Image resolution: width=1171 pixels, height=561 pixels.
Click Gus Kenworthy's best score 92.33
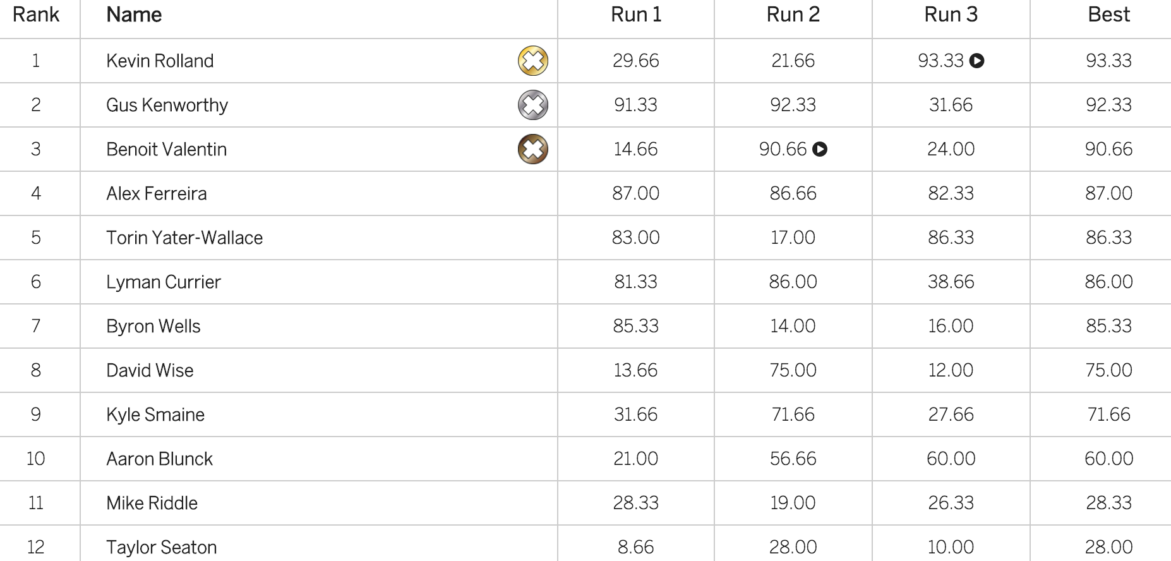(x=1108, y=105)
